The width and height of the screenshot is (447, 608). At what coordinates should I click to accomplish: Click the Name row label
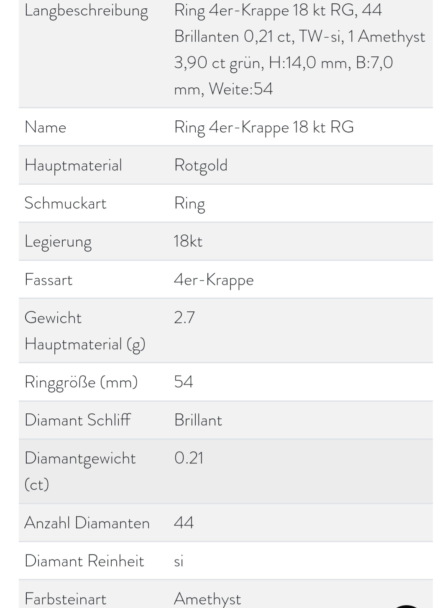pos(45,127)
